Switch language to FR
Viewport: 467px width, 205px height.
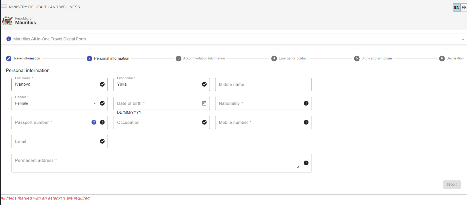click(x=464, y=8)
